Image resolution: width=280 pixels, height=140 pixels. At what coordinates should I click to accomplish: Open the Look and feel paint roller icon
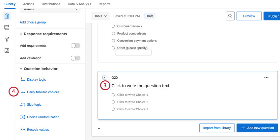pyautogui.click(x=7, y=39)
